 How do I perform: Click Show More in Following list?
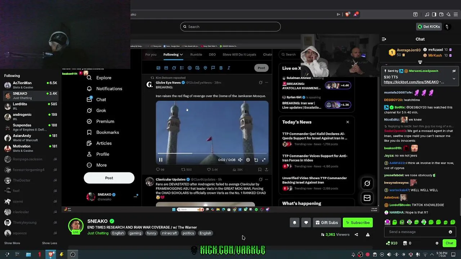coord(12,243)
